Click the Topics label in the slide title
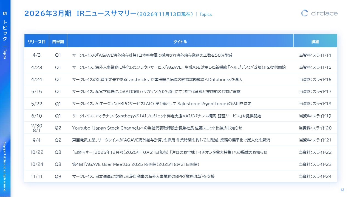 (x=205, y=15)
